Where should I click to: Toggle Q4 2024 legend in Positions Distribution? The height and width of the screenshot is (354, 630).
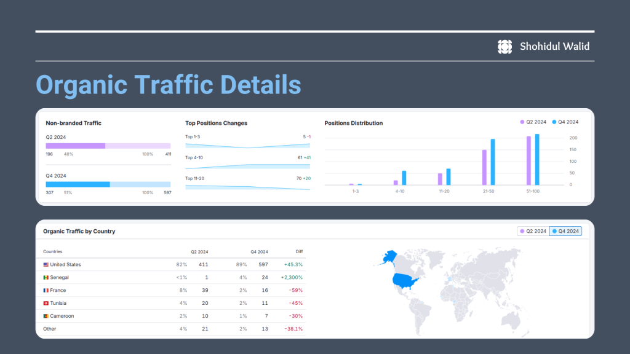pyautogui.click(x=565, y=122)
